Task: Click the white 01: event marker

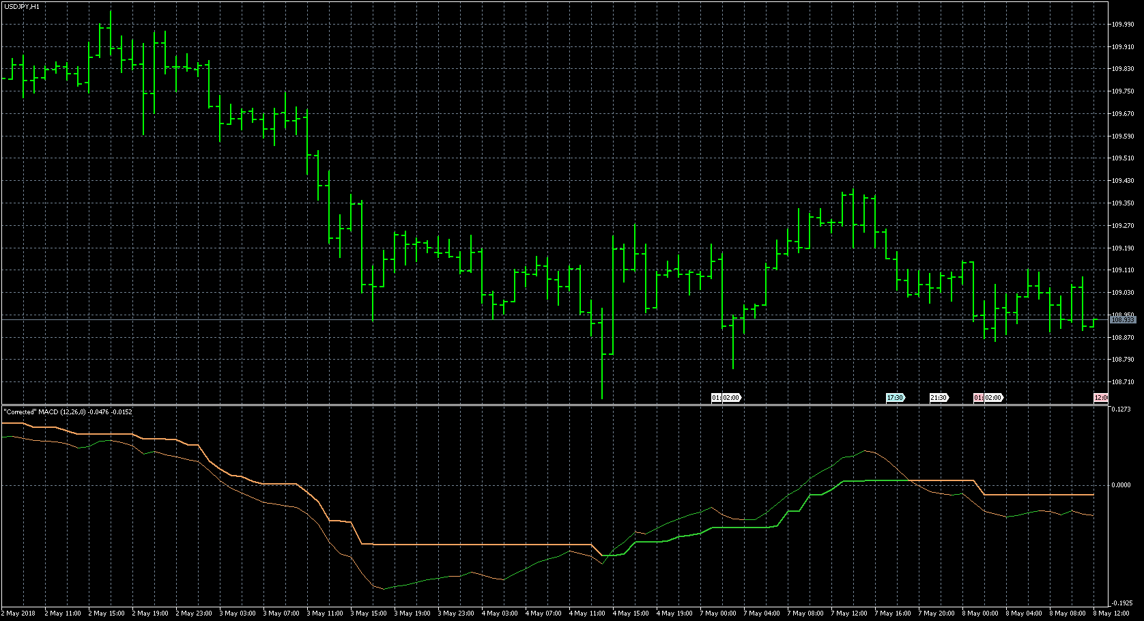Action: click(716, 398)
